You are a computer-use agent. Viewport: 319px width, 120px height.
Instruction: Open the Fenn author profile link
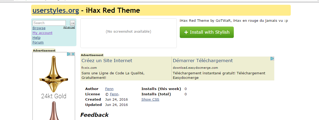[x=109, y=89]
